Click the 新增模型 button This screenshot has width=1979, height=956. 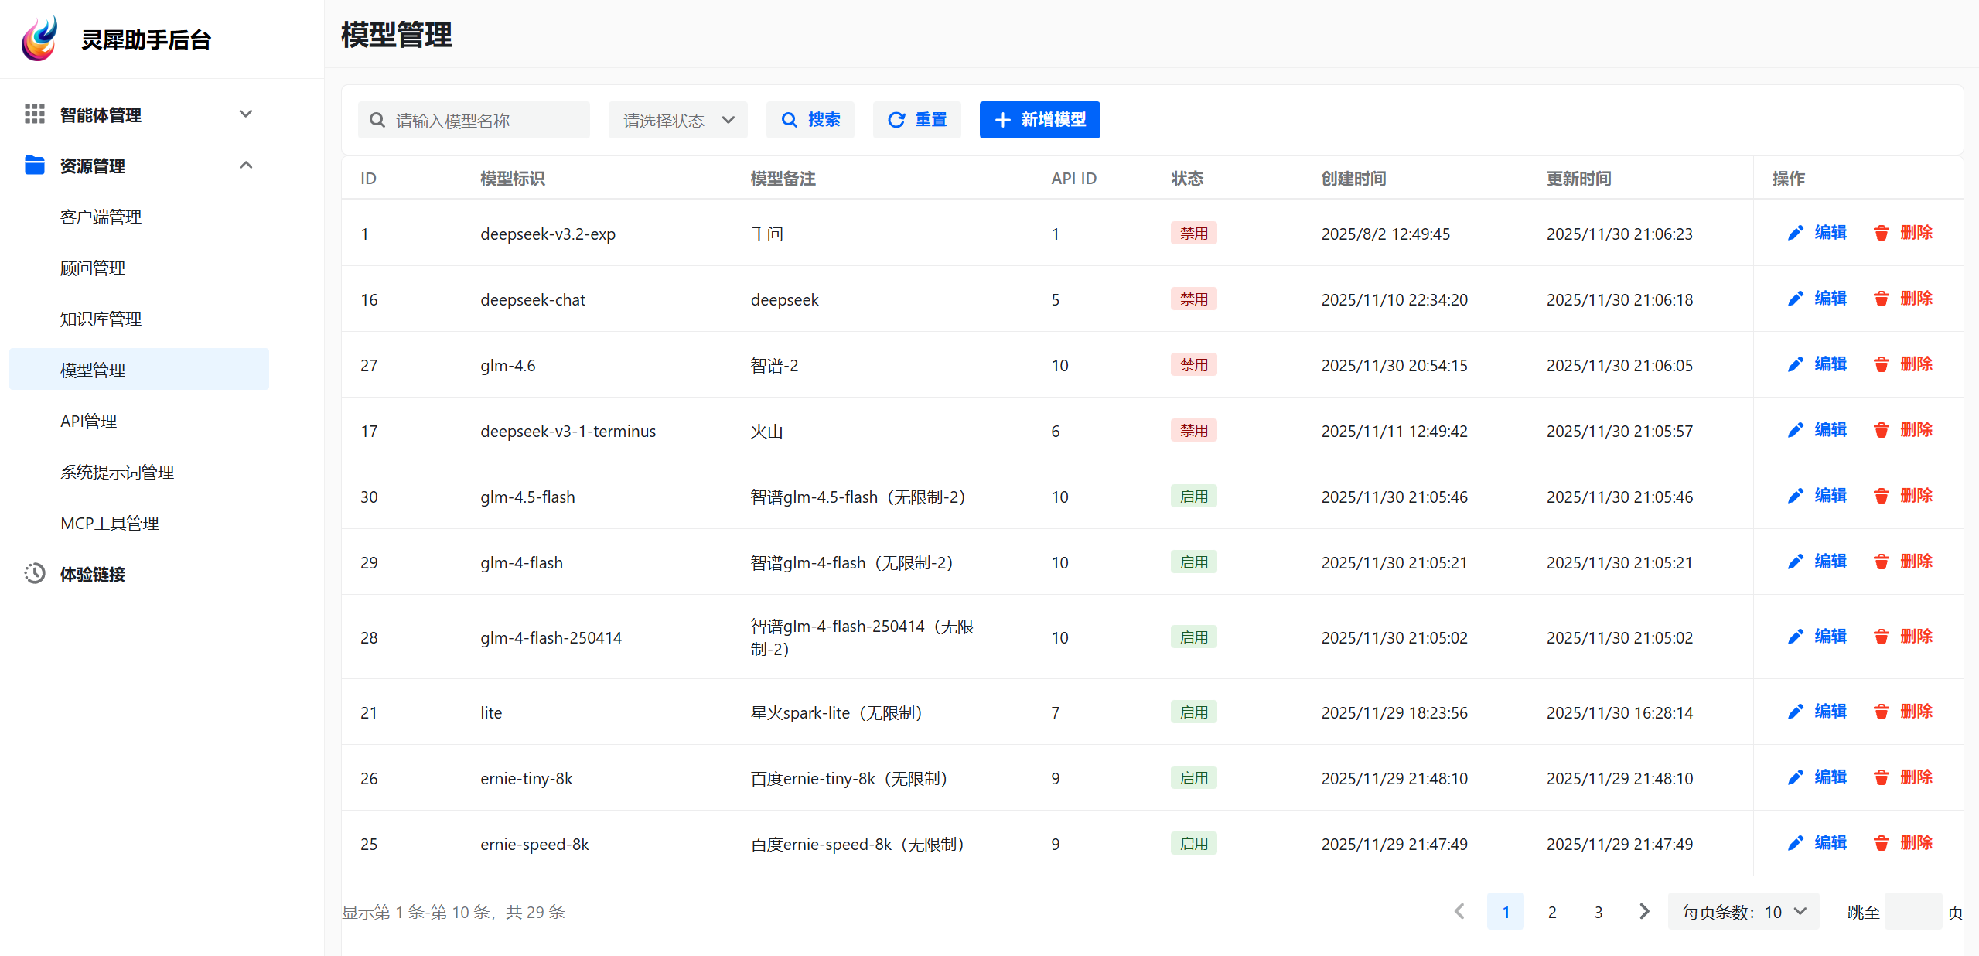(1039, 120)
